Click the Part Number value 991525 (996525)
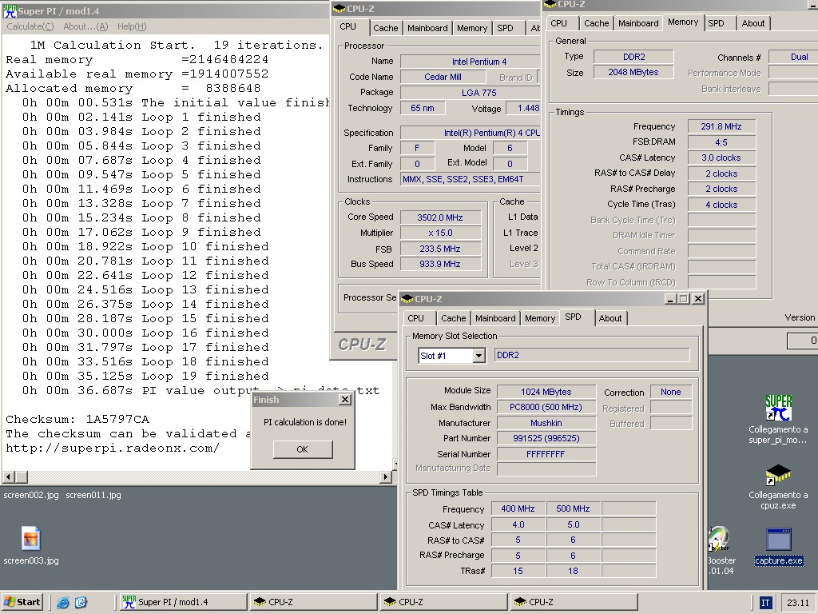This screenshot has height=614, width=818. pyautogui.click(x=546, y=439)
